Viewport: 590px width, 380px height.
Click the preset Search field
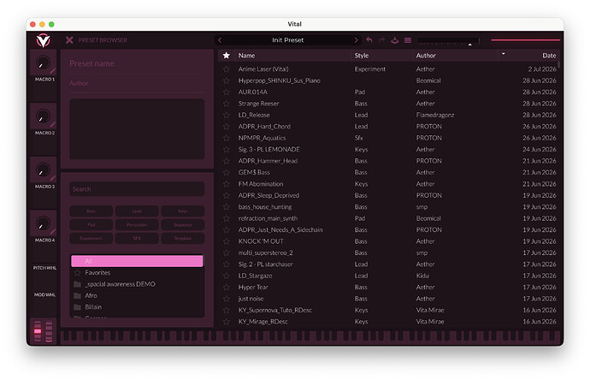(x=137, y=189)
